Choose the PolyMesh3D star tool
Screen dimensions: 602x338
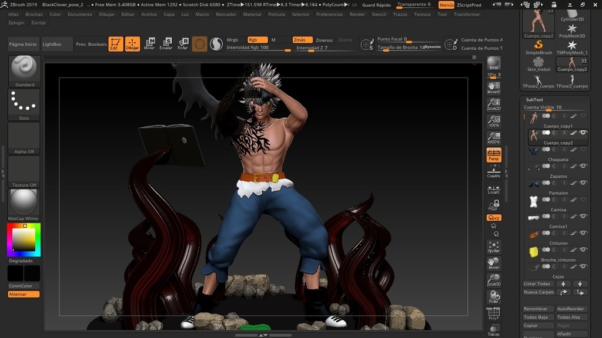(x=572, y=31)
